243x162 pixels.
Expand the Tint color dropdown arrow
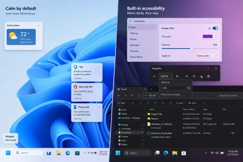(x=216, y=36)
